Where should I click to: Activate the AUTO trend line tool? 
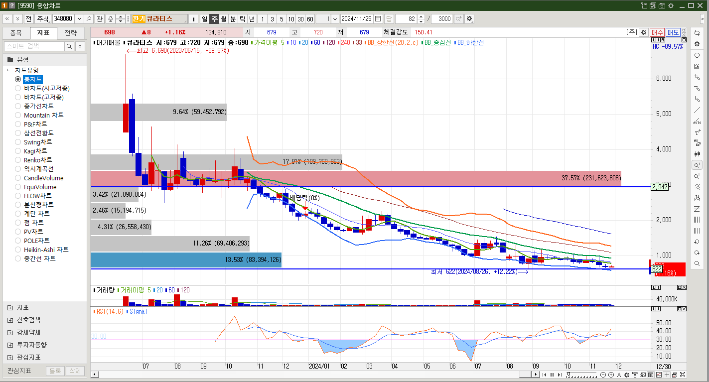click(697, 121)
